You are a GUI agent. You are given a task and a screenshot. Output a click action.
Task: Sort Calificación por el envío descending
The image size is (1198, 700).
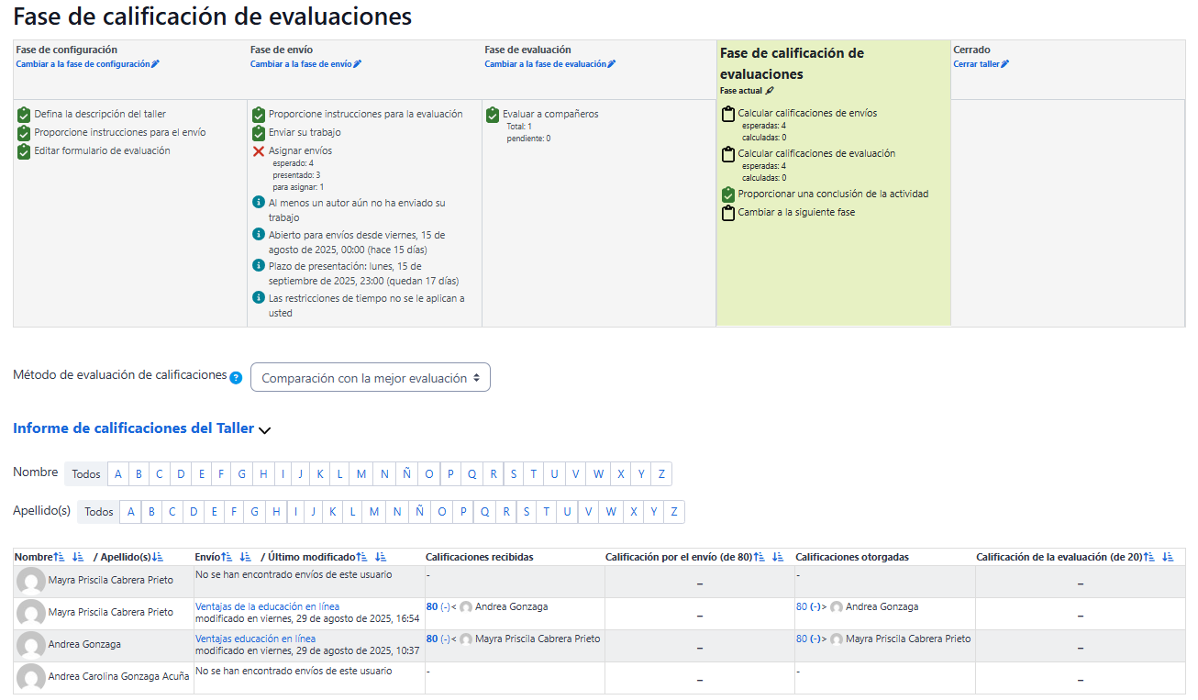[x=779, y=557]
